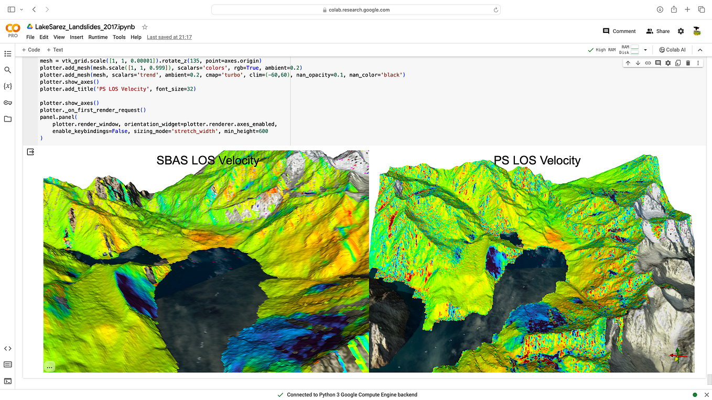The image size is (712, 400).
Task: Open Colab AI assistant
Action: tap(673, 49)
